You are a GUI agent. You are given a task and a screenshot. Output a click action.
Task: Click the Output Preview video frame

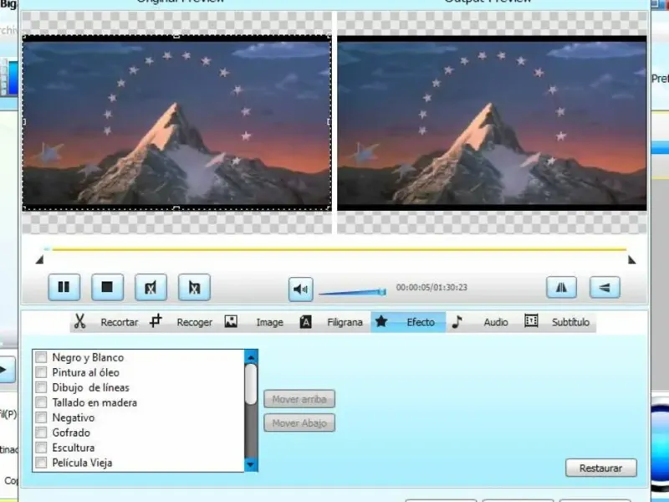[x=492, y=123]
